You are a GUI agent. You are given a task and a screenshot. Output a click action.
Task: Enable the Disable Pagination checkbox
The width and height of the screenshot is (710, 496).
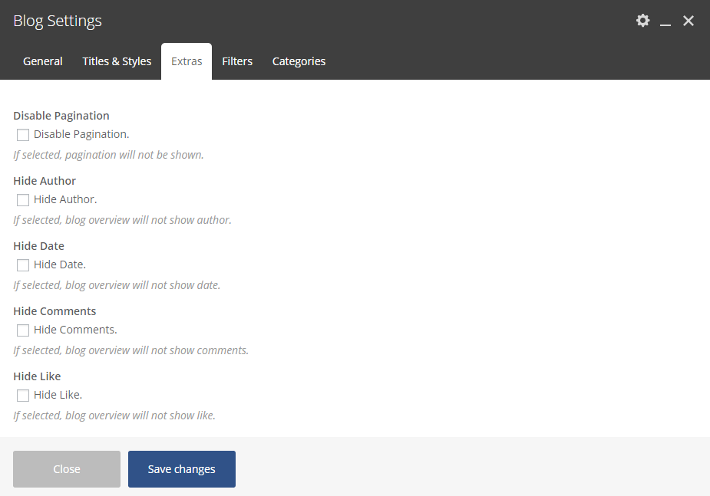(23, 135)
